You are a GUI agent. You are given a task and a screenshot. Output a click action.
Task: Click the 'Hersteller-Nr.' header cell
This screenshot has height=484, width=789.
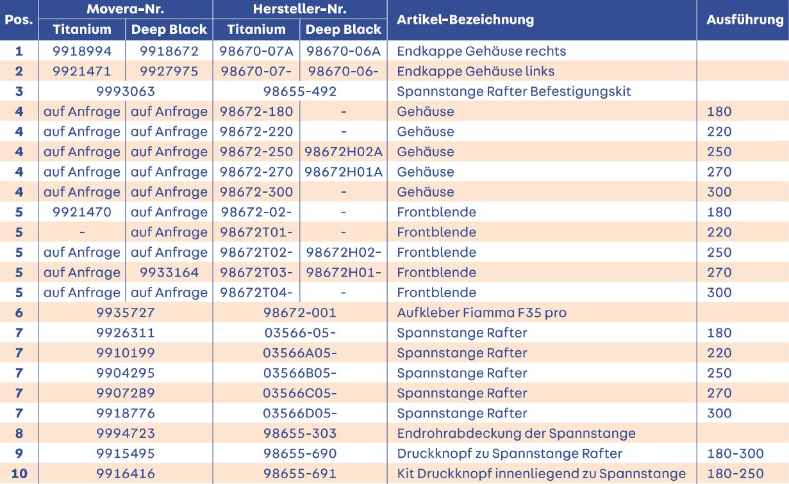tap(300, 10)
